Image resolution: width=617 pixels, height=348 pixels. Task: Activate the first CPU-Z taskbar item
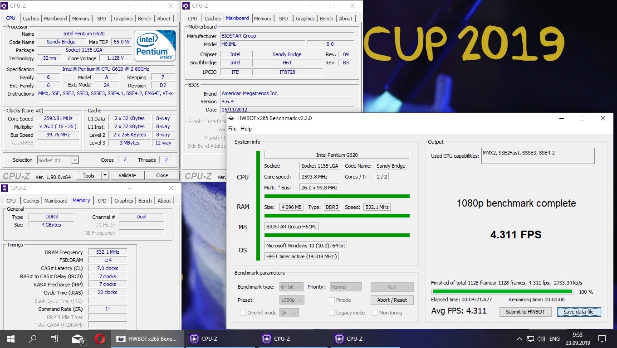coord(220,338)
